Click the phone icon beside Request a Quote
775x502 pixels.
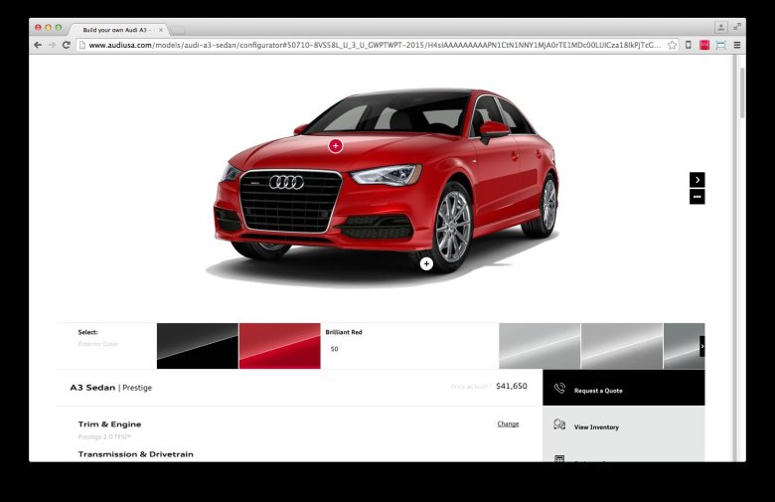pyautogui.click(x=559, y=389)
